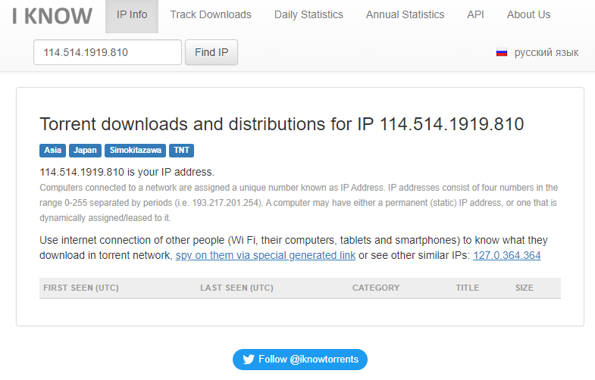Click the Russian flag icon
The image size is (595, 380).
coord(501,53)
